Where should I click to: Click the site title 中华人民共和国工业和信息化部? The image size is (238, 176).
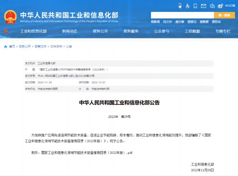pos(69,15)
